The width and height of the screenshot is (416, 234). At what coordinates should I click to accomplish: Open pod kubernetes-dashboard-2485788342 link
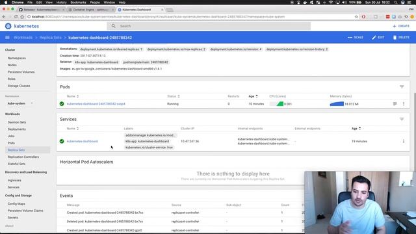pos(96,104)
